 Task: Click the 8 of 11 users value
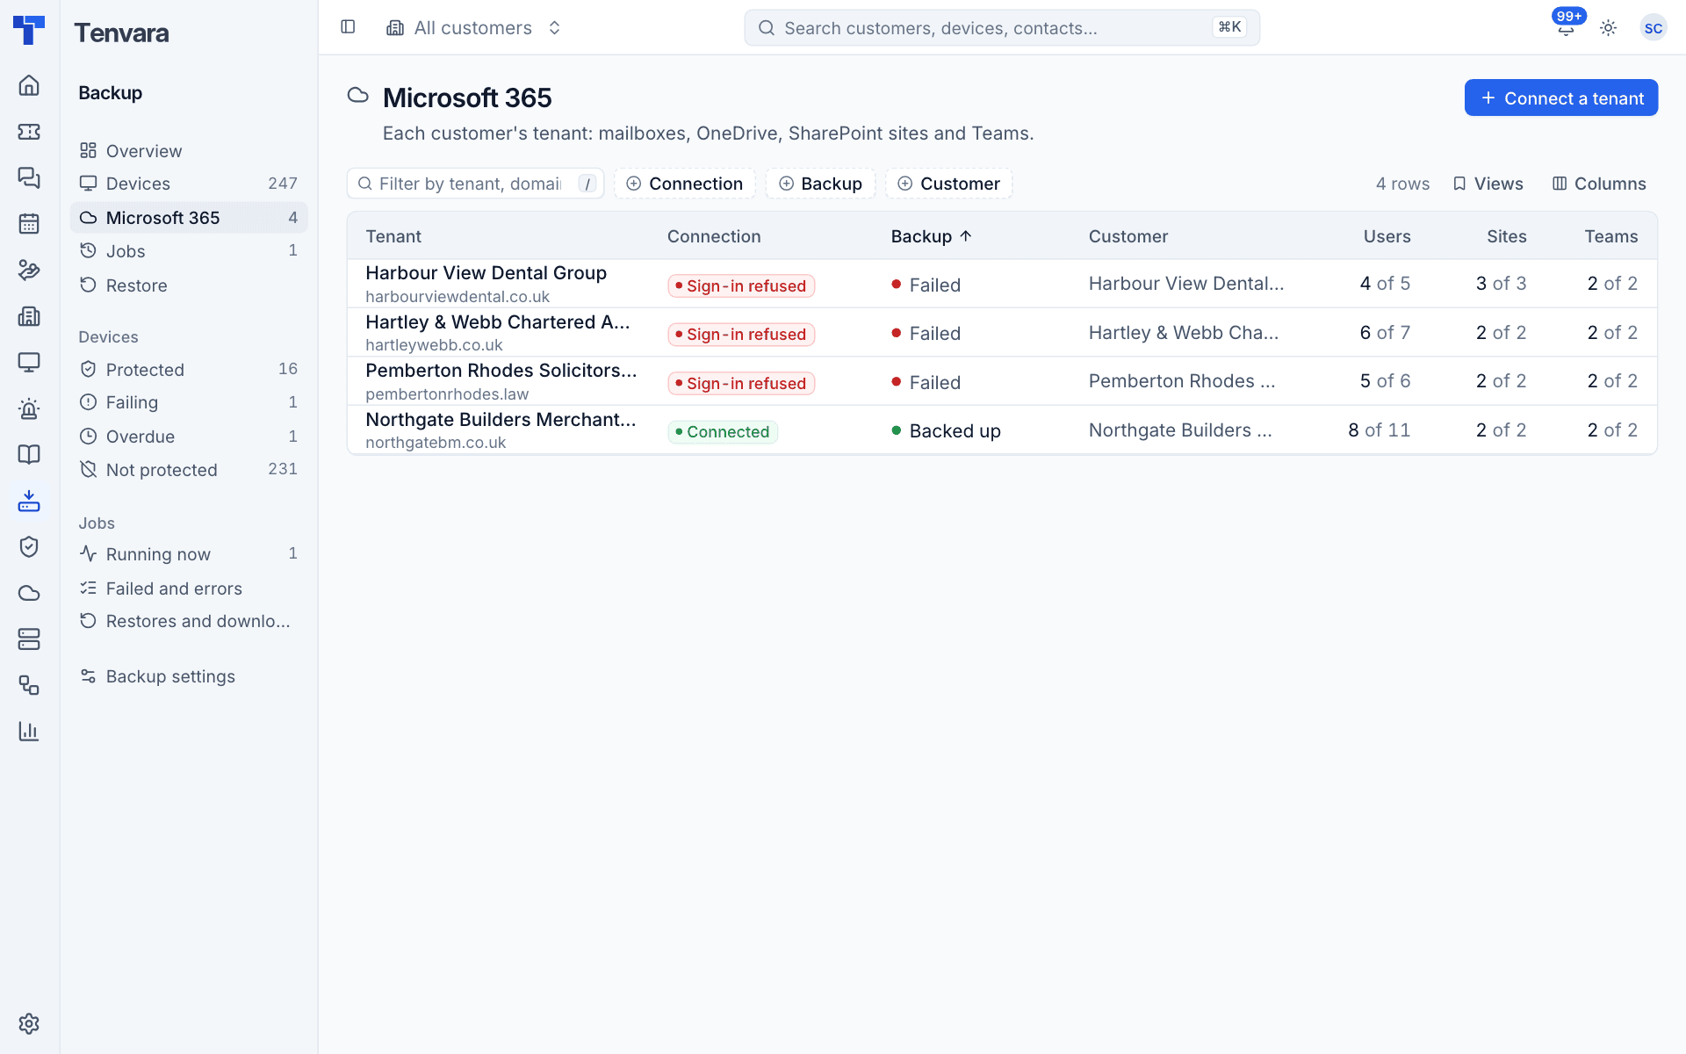coord(1379,430)
